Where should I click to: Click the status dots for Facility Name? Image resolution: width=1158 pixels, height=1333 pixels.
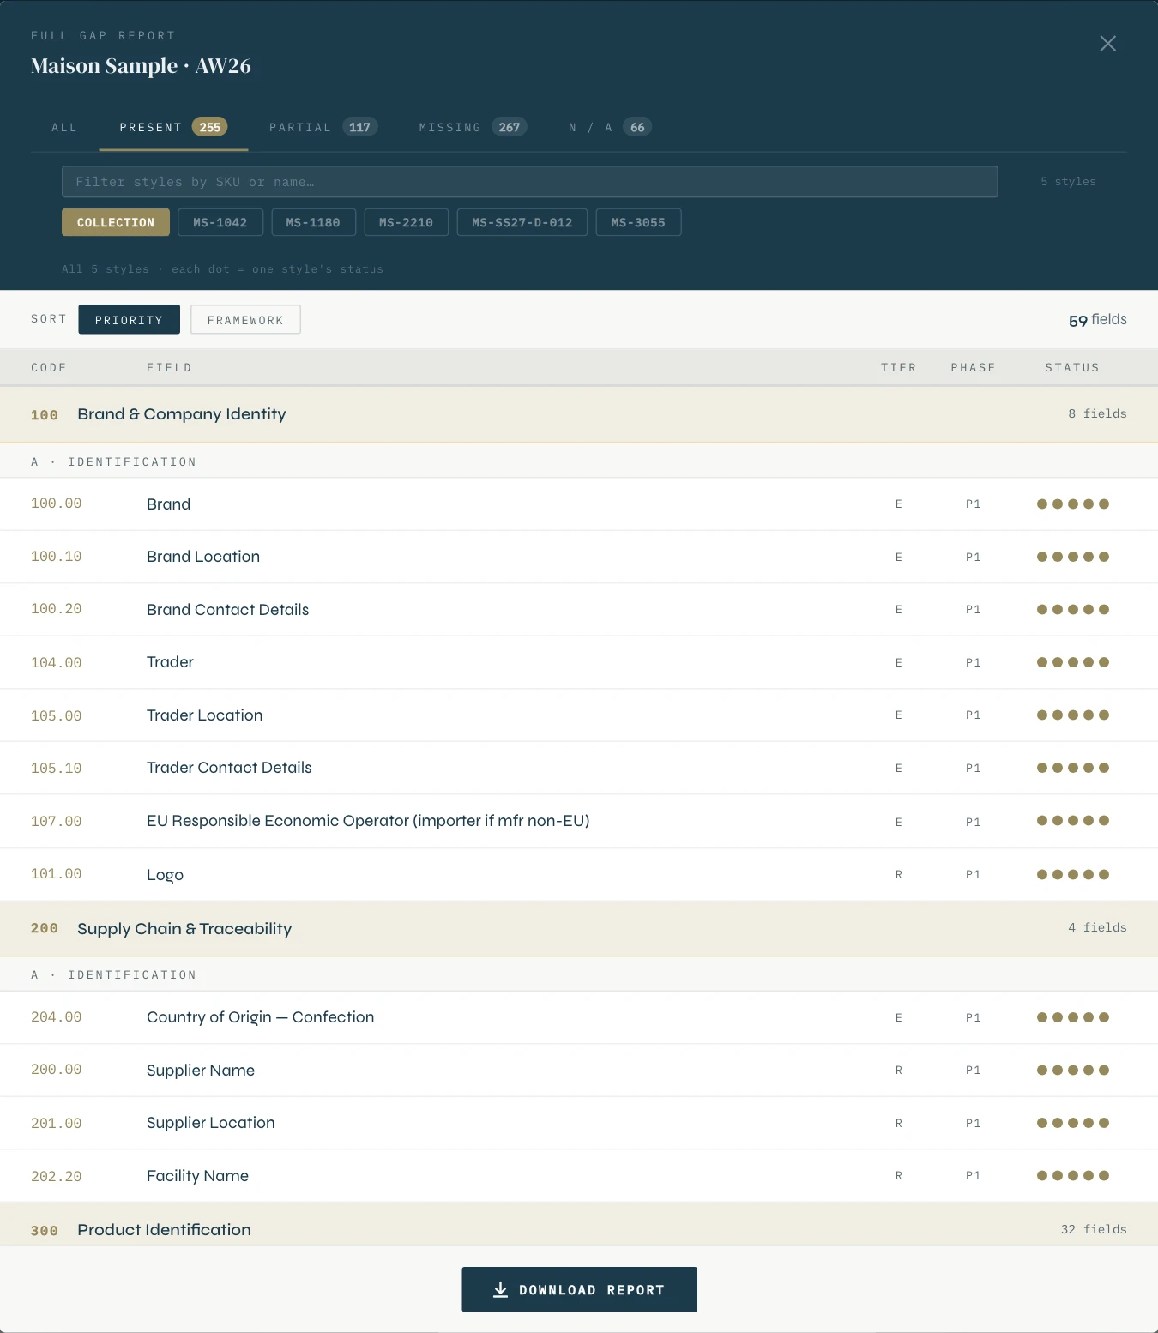[x=1073, y=1176]
